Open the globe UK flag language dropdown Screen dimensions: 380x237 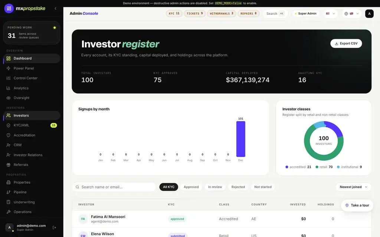point(351,14)
